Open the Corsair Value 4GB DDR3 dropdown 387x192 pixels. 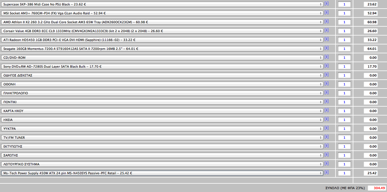tap(162, 31)
